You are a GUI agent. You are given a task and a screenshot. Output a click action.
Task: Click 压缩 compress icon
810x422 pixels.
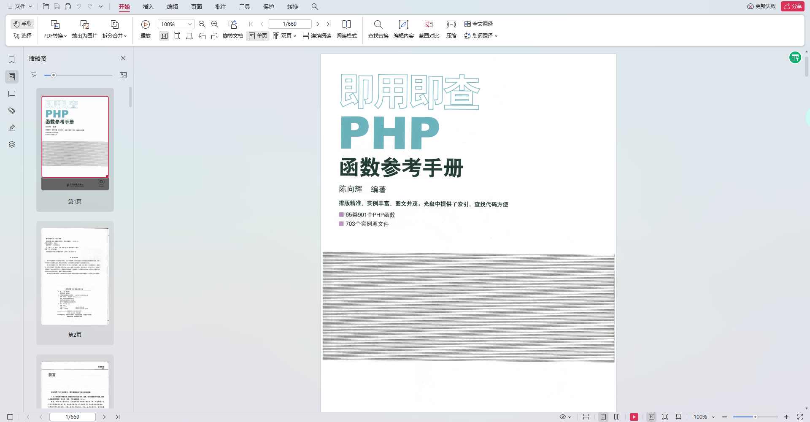click(x=451, y=29)
